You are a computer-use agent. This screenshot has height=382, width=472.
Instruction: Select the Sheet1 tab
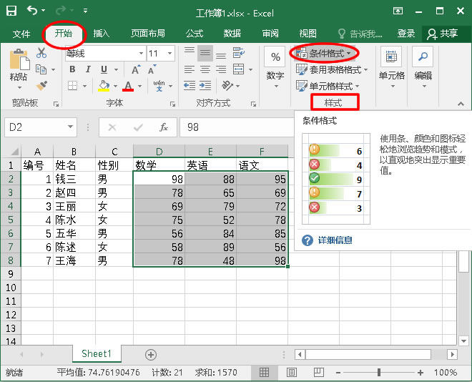point(97,353)
